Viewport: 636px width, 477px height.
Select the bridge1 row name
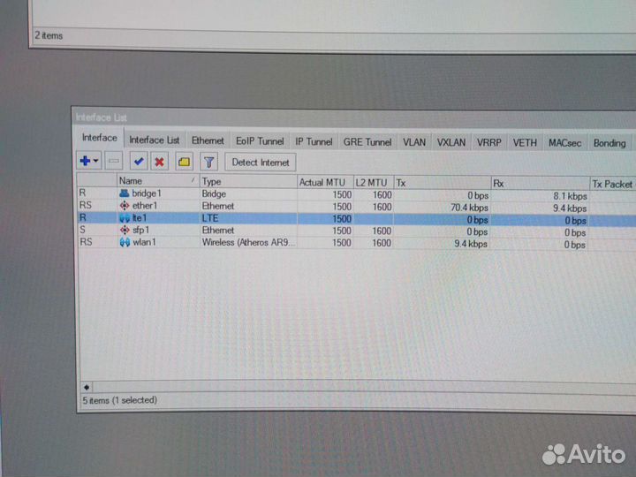(x=147, y=193)
